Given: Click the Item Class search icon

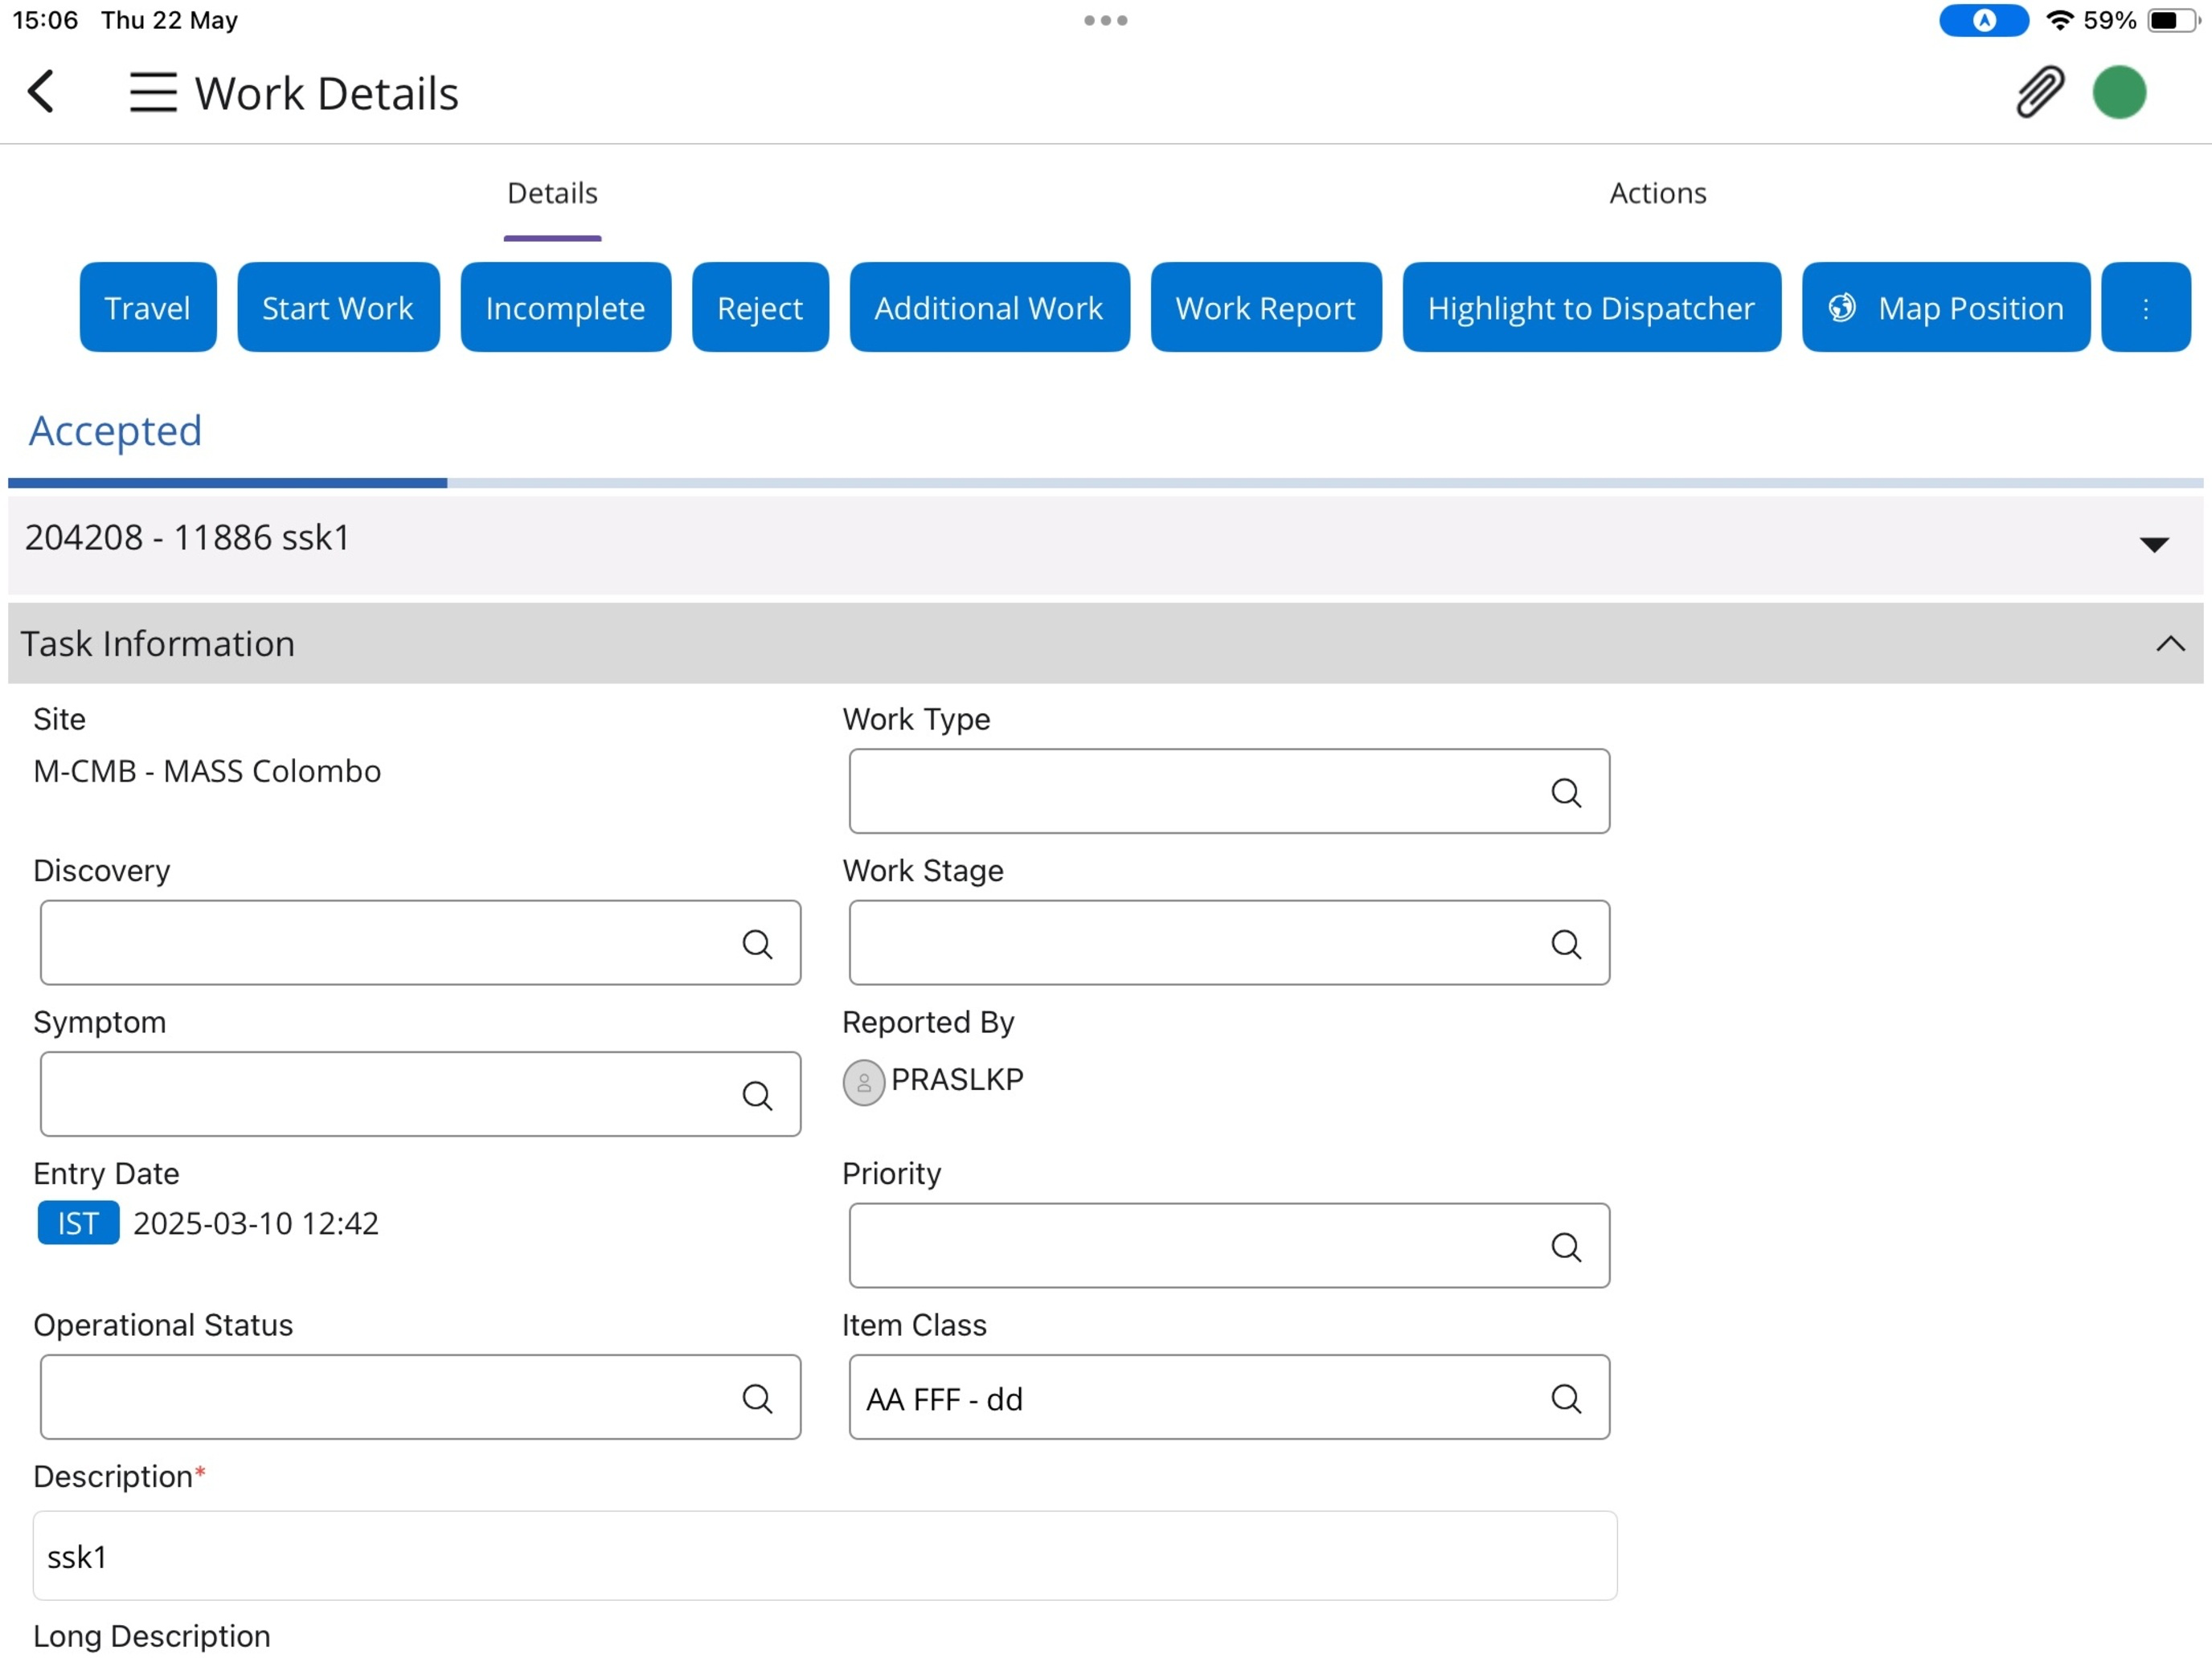Looking at the screenshot, I should point(1565,1399).
